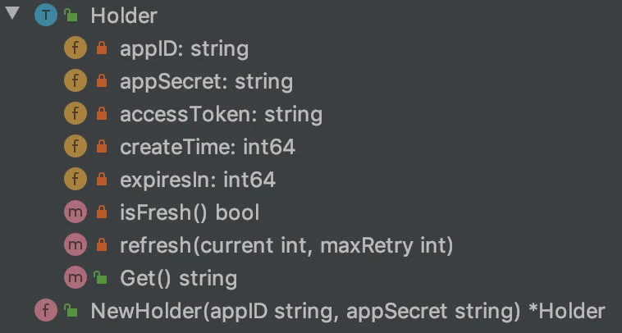622x333 pixels.
Task: Collapse the Holder type node
Action: pos(12,12)
